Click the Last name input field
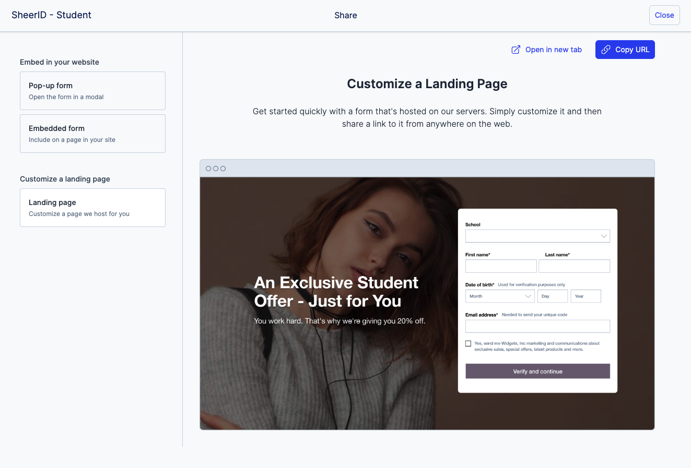 [574, 266]
